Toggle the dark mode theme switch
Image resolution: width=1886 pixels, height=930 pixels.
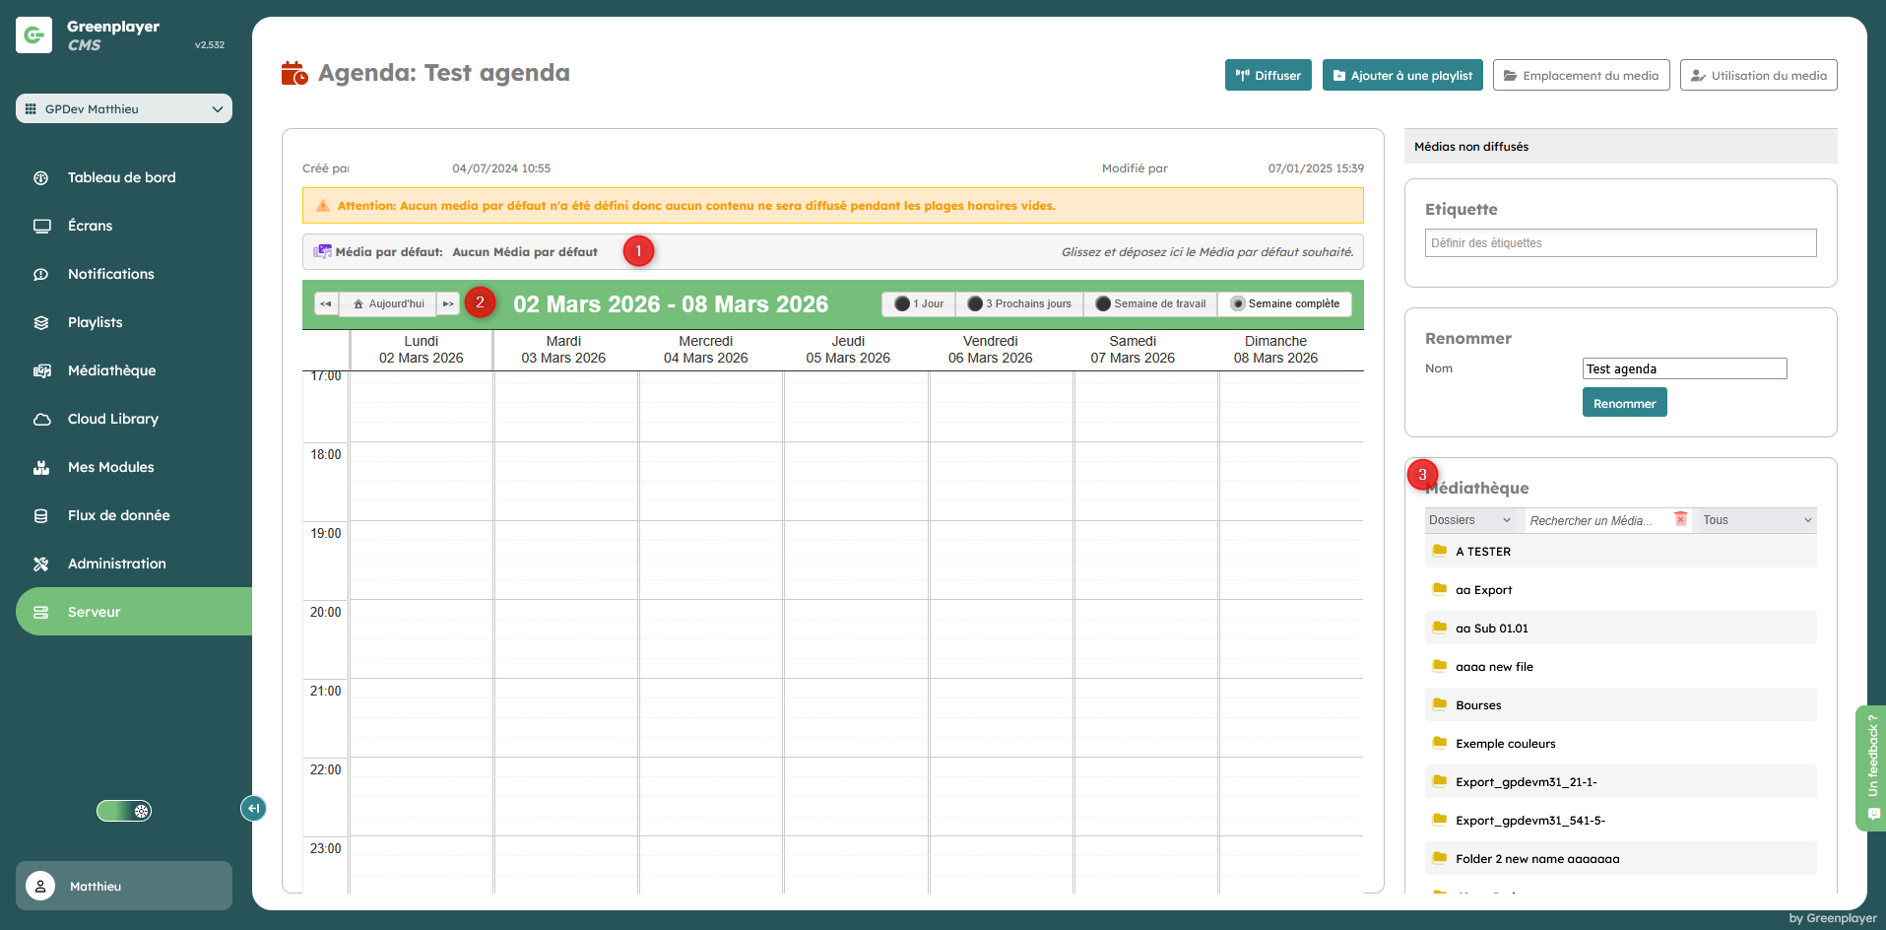pyautogui.click(x=124, y=811)
